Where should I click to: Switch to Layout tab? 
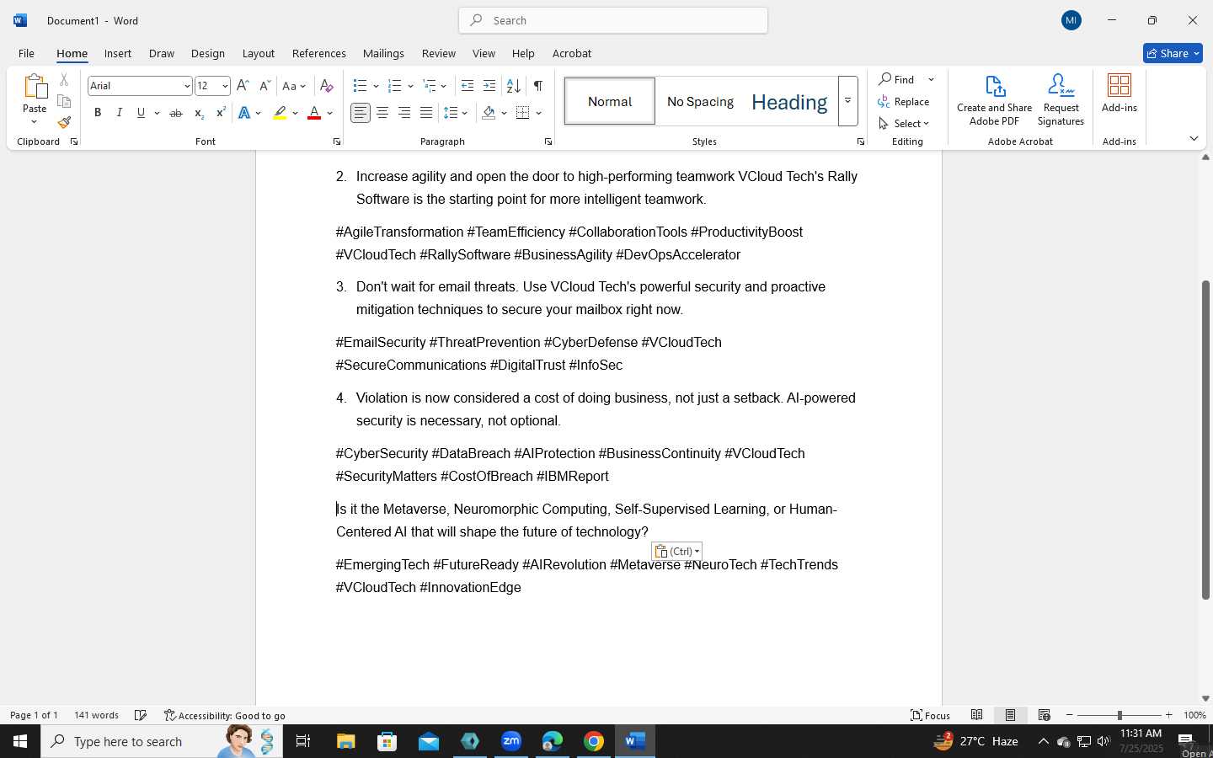coord(259,53)
